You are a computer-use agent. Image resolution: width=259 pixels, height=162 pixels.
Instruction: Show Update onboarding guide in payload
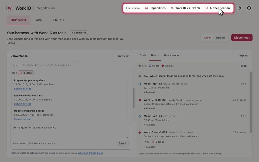point(23,119)
